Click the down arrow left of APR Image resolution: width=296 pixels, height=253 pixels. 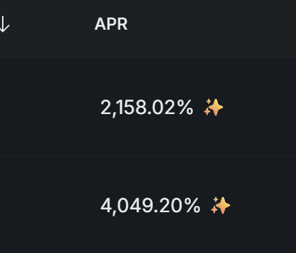pos(4,24)
